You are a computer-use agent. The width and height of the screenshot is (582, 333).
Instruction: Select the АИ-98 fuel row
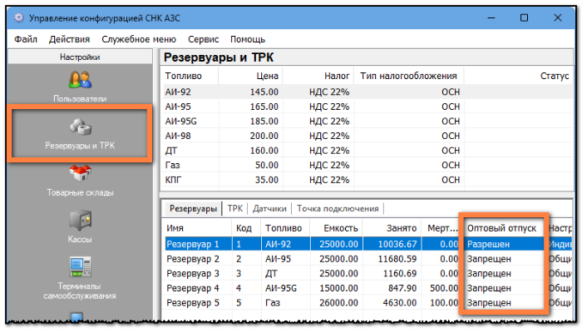[367, 136]
